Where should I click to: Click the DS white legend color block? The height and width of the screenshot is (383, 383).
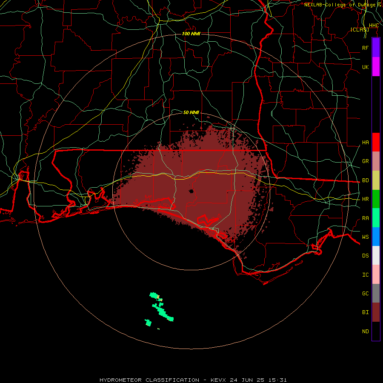[x=376, y=255]
